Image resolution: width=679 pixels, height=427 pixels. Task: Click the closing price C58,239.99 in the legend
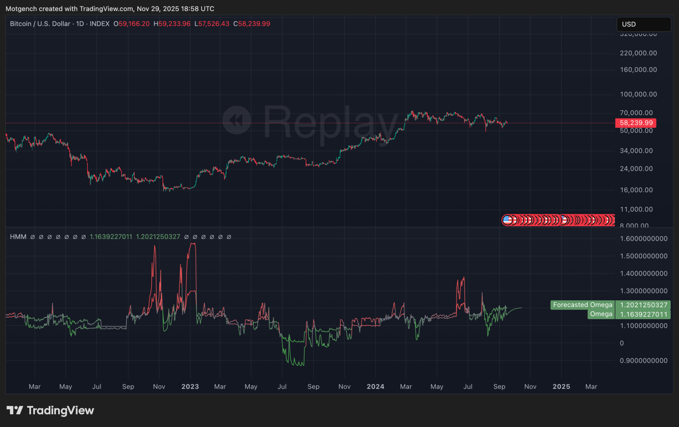tap(251, 24)
